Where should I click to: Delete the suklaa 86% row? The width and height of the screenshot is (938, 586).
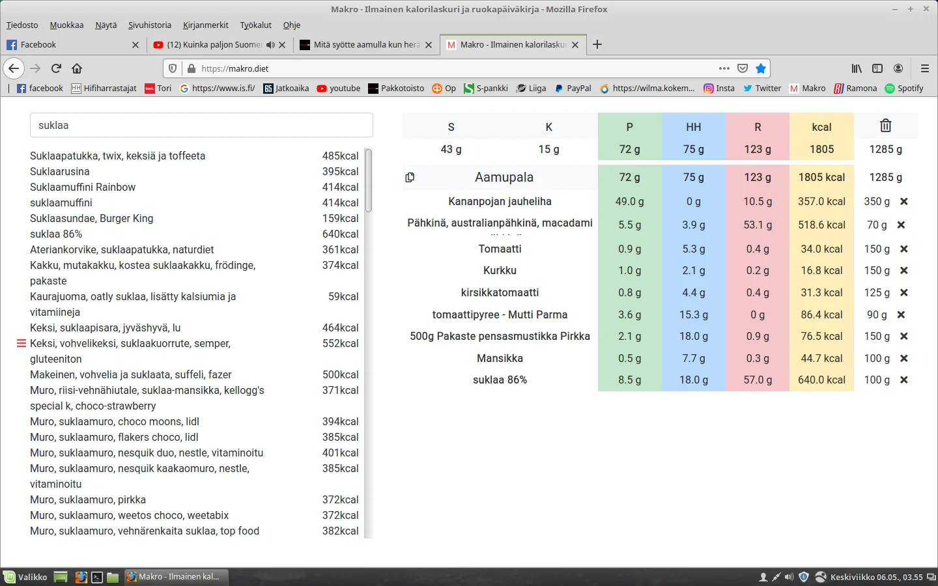tap(903, 380)
